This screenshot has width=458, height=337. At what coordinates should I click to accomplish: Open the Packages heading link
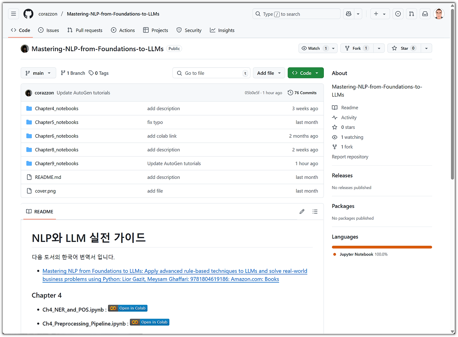[x=343, y=206]
